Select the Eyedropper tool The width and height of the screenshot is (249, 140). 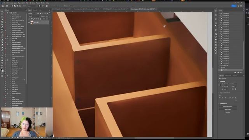(2, 27)
